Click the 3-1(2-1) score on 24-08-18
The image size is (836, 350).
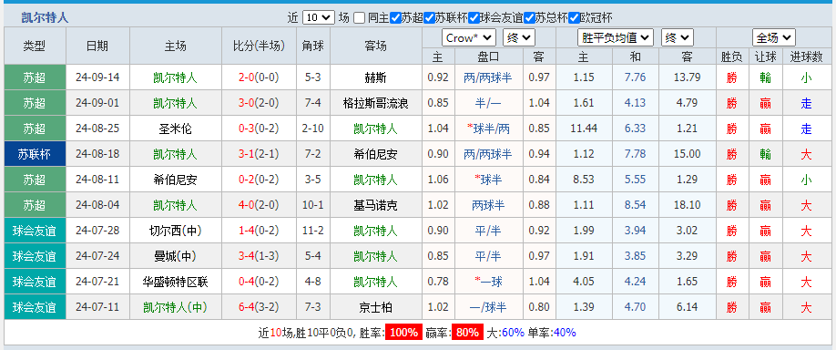point(260,154)
